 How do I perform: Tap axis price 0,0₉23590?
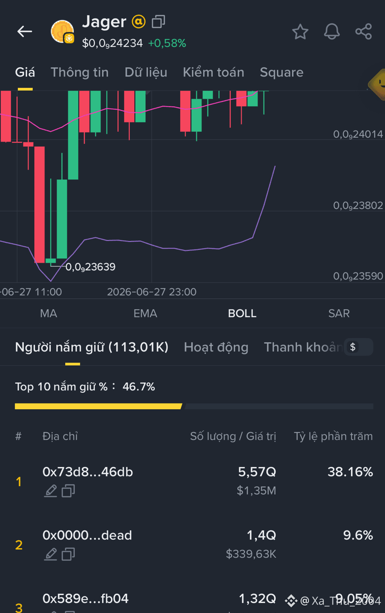point(358,276)
